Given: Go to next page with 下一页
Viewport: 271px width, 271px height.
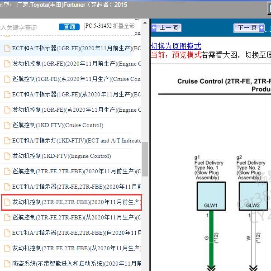Looking at the screenshot, I should (x=249, y=28).
